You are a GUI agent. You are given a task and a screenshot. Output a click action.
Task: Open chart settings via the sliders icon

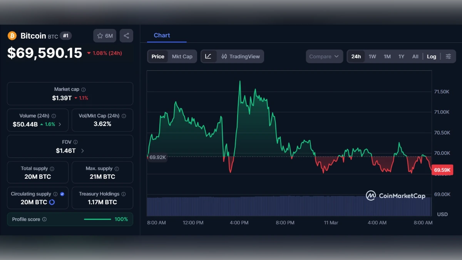pos(448,56)
